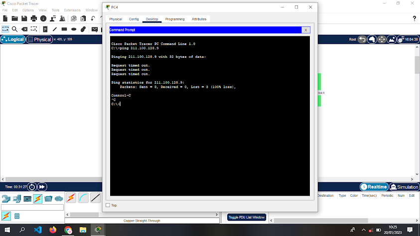
Task: Pick the Automatically Choose Connection cable
Action: pos(71,198)
